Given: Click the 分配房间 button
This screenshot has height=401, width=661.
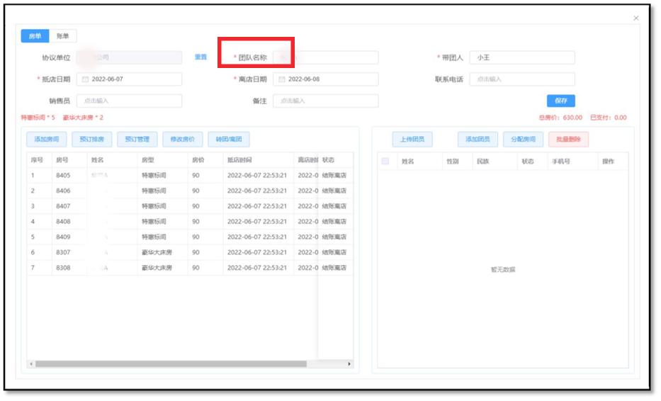Looking at the screenshot, I should (x=523, y=139).
